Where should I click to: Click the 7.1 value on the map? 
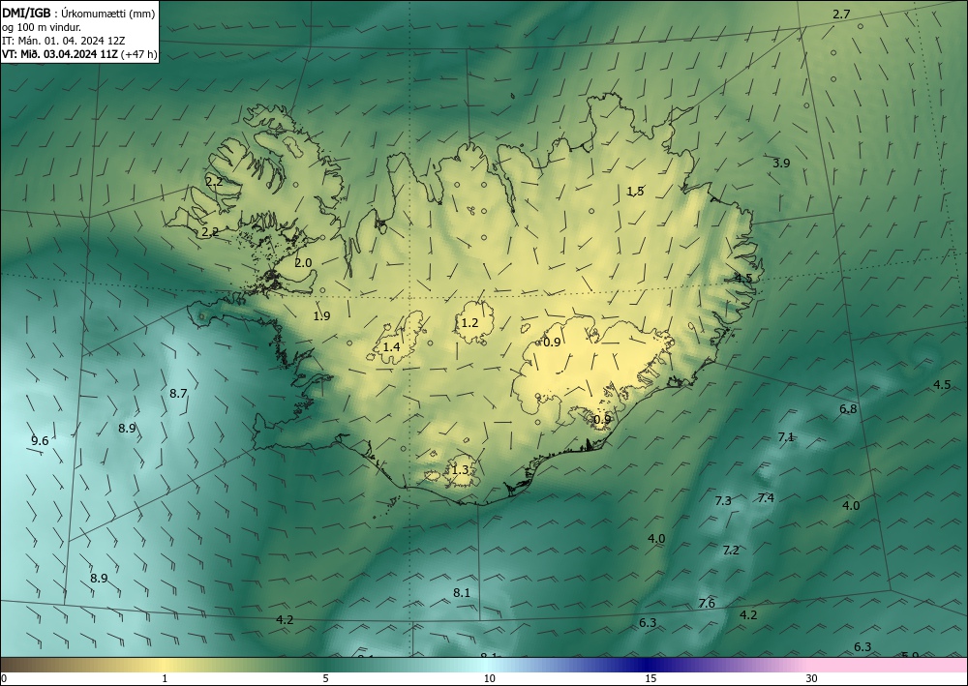tap(786, 437)
